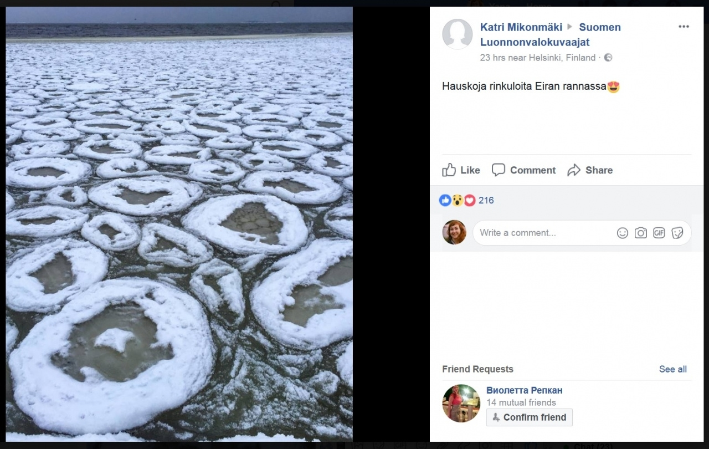Click the poster's blank avatar picture
The width and height of the screenshot is (709, 449).
tap(458, 34)
